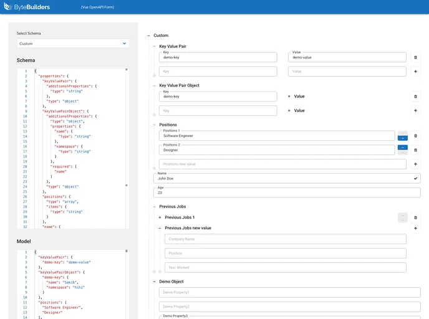
Task: Expand the Previous Jobs 1 item
Action: (x=160, y=217)
